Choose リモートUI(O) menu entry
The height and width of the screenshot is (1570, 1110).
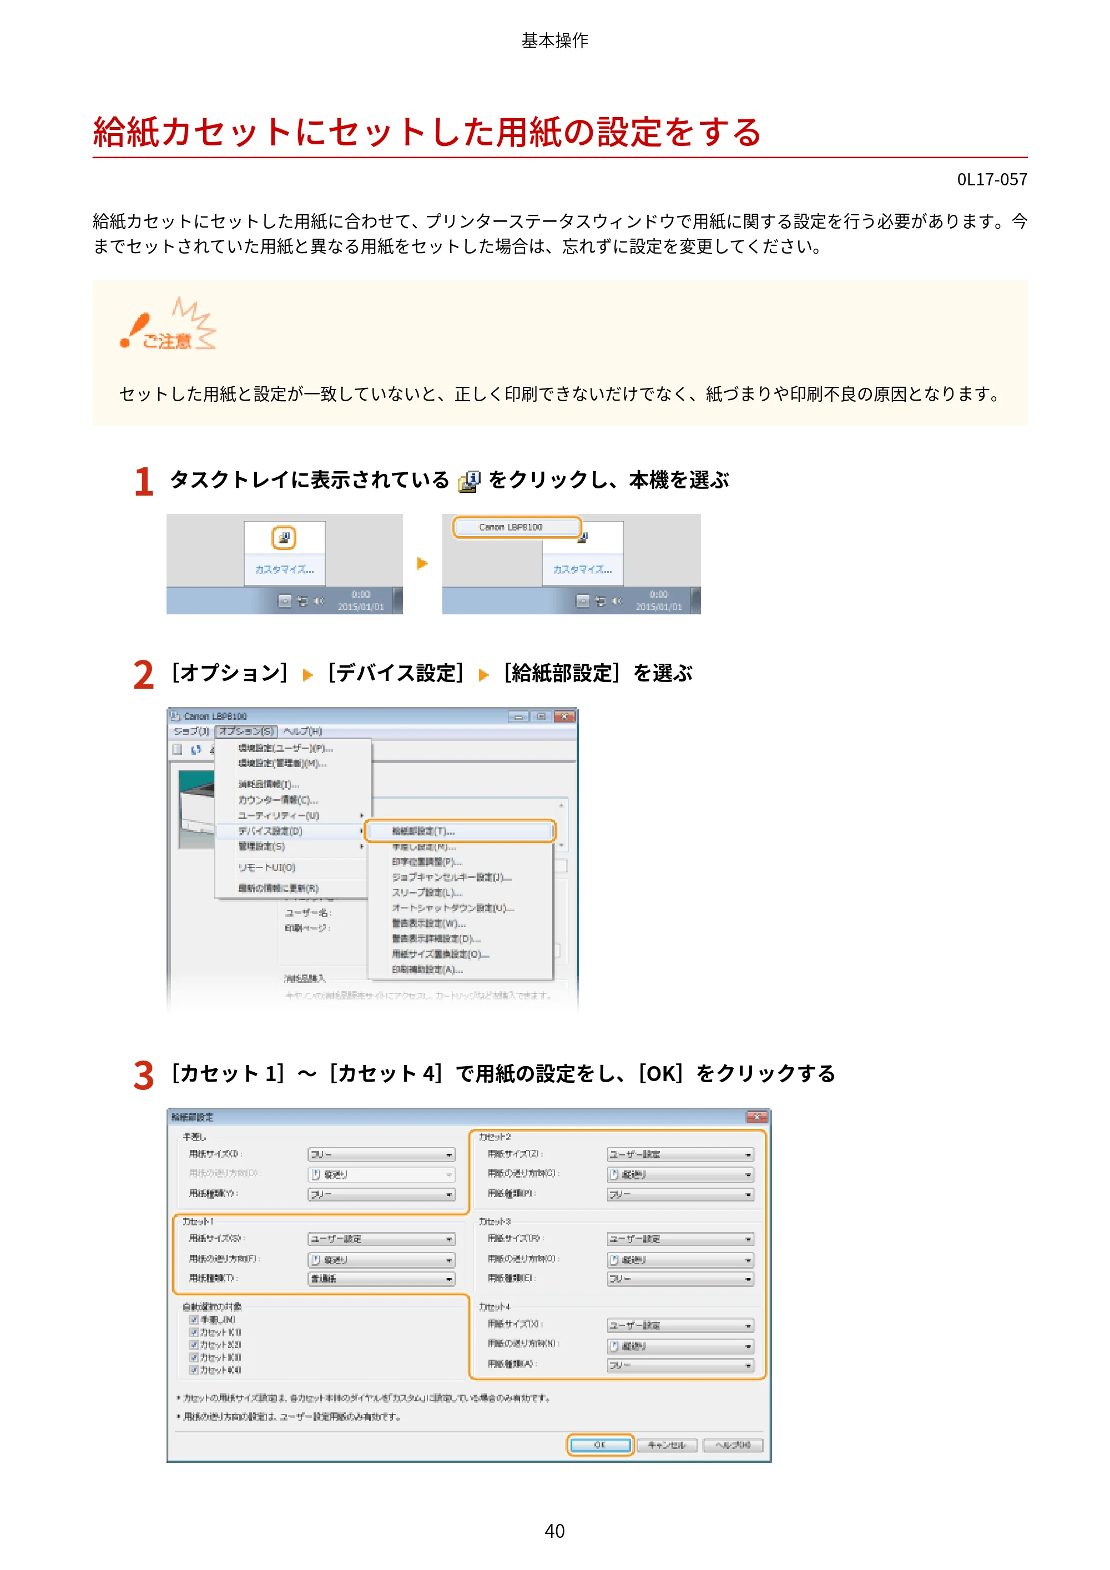[x=294, y=868]
